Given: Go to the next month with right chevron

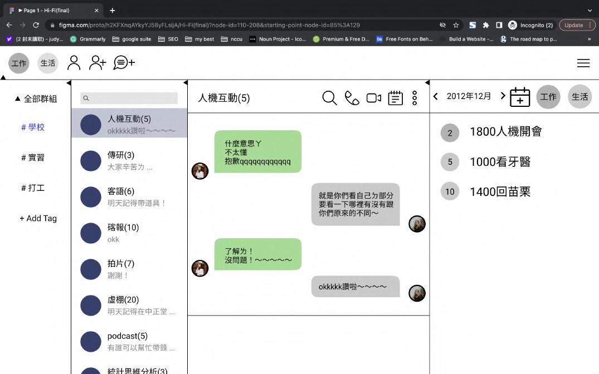Looking at the screenshot, I should click(x=503, y=96).
